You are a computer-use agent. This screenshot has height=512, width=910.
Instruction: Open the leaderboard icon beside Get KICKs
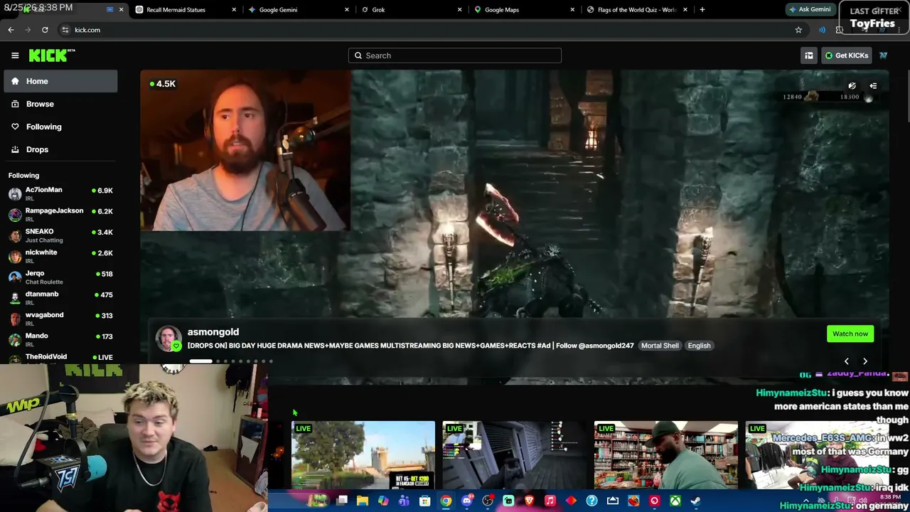click(808, 55)
